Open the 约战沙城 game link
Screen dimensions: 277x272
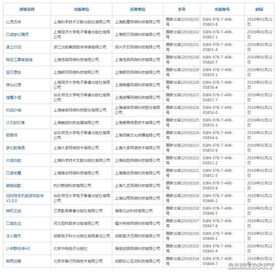pyautogui.click(x=13, y=110)
